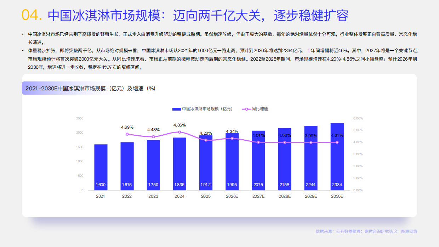The height and width of the screenshot is (247, 439).
Task: Click the 2024 bar labeled 1835
Action: tap(179, 164)
